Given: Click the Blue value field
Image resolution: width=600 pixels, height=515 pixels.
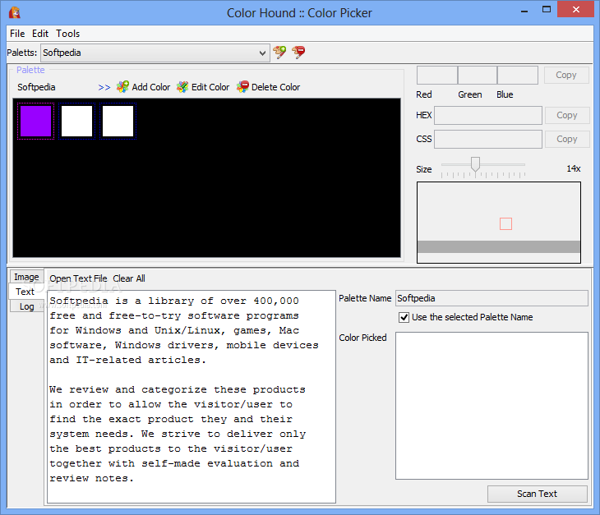Looking at the screenshot, I should point(518,75).
